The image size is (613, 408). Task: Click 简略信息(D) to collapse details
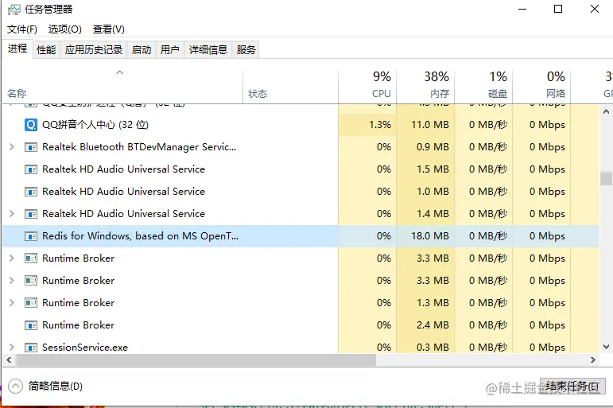(x=56, y=387)
